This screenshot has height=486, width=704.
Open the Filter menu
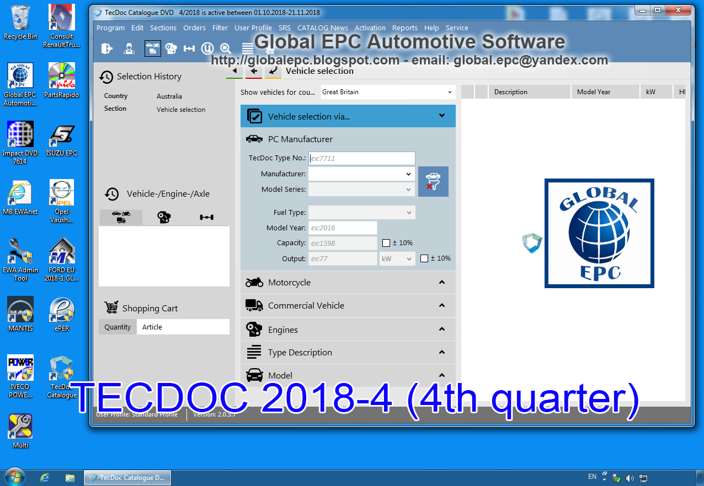[x=220, y=28]
